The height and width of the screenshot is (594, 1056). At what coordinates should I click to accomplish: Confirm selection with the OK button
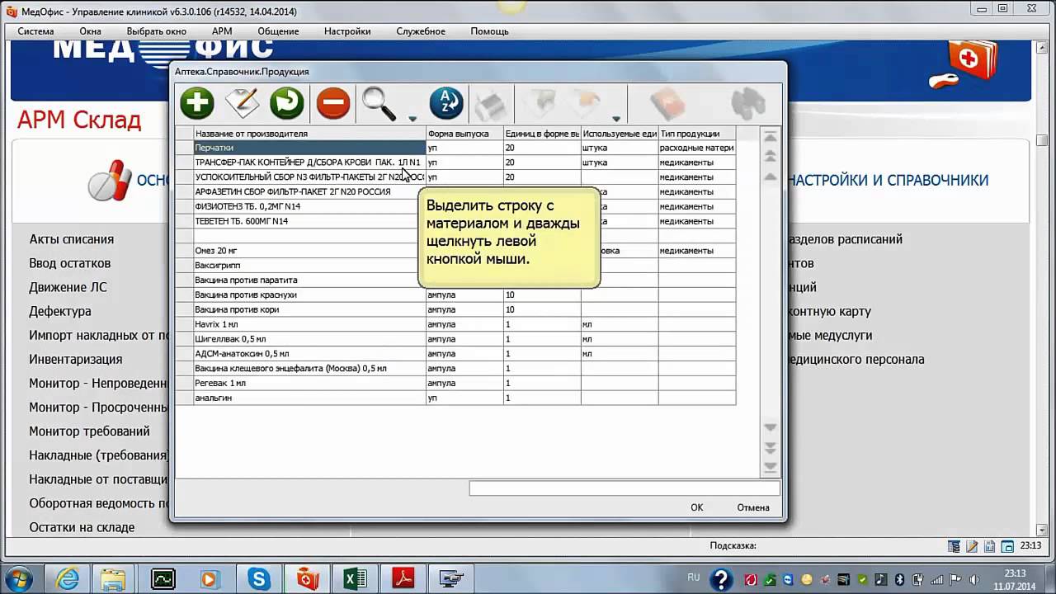(697, 507)
